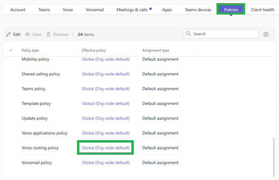Switch to the Teams tab

point(44,10)
